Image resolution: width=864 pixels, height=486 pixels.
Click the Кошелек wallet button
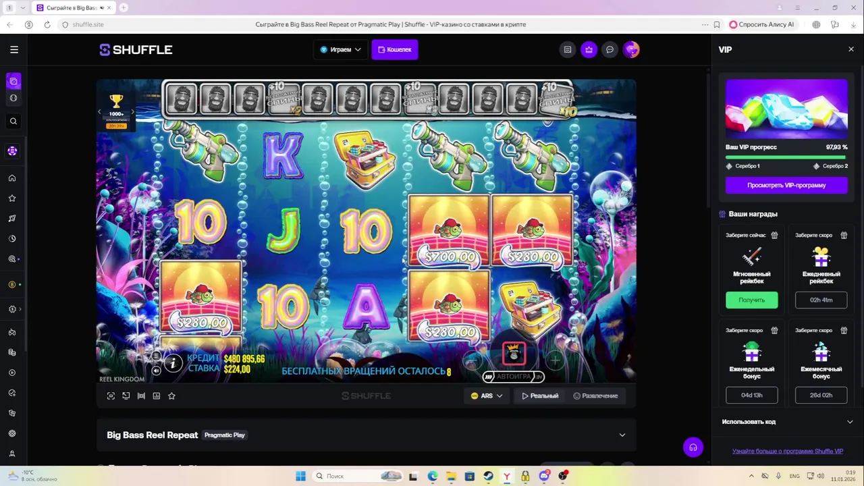click(x=395, y=49)
